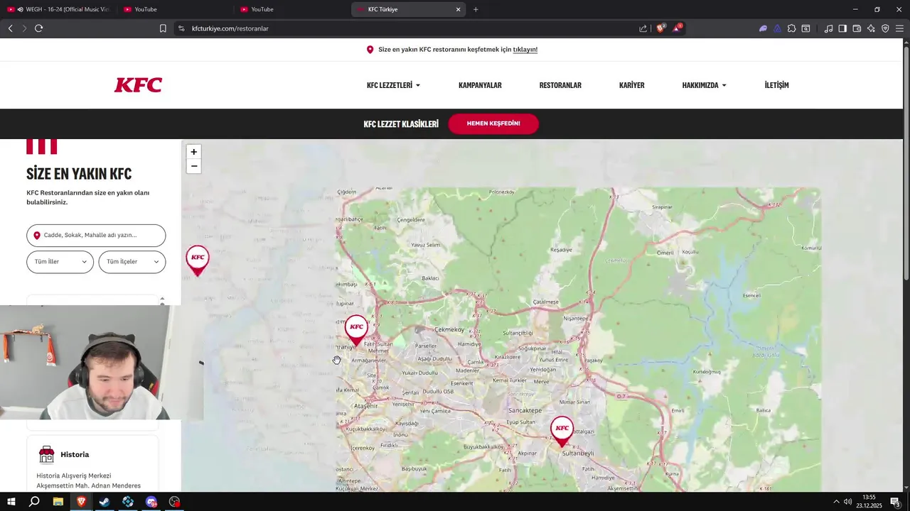Select the faded KFC map pin near the sidebar
Screen dimensions: 910x511
pos(198,260)
